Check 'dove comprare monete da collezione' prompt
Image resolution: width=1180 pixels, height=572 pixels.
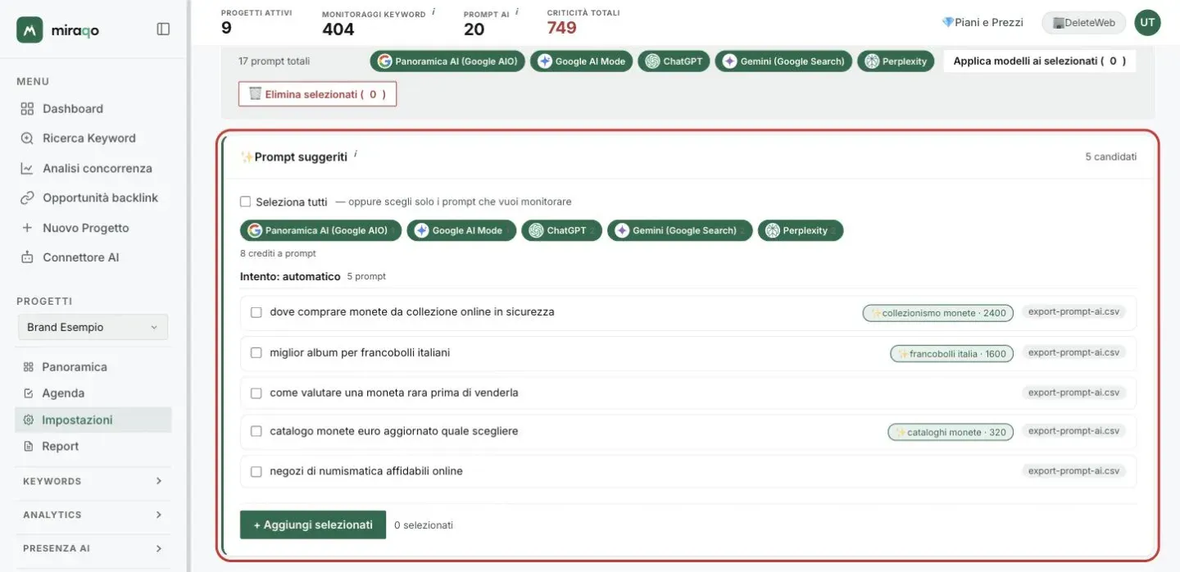pyautogui.click(x=256, y=312)
